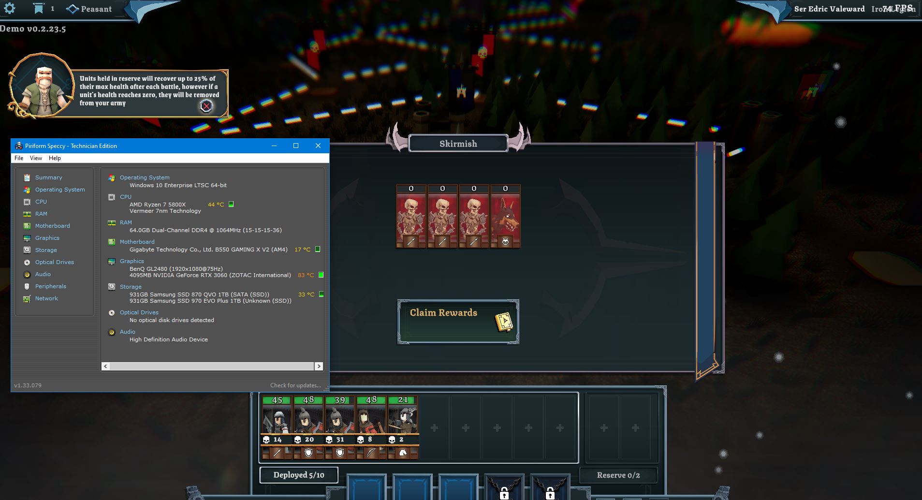Screen dimensions: 922x500
Task: Click the 'High Definition Audio Device' text
Action: [169, 339]
